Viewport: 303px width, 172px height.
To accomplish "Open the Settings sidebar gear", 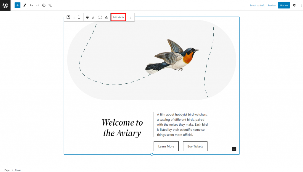I will point(294,5).
